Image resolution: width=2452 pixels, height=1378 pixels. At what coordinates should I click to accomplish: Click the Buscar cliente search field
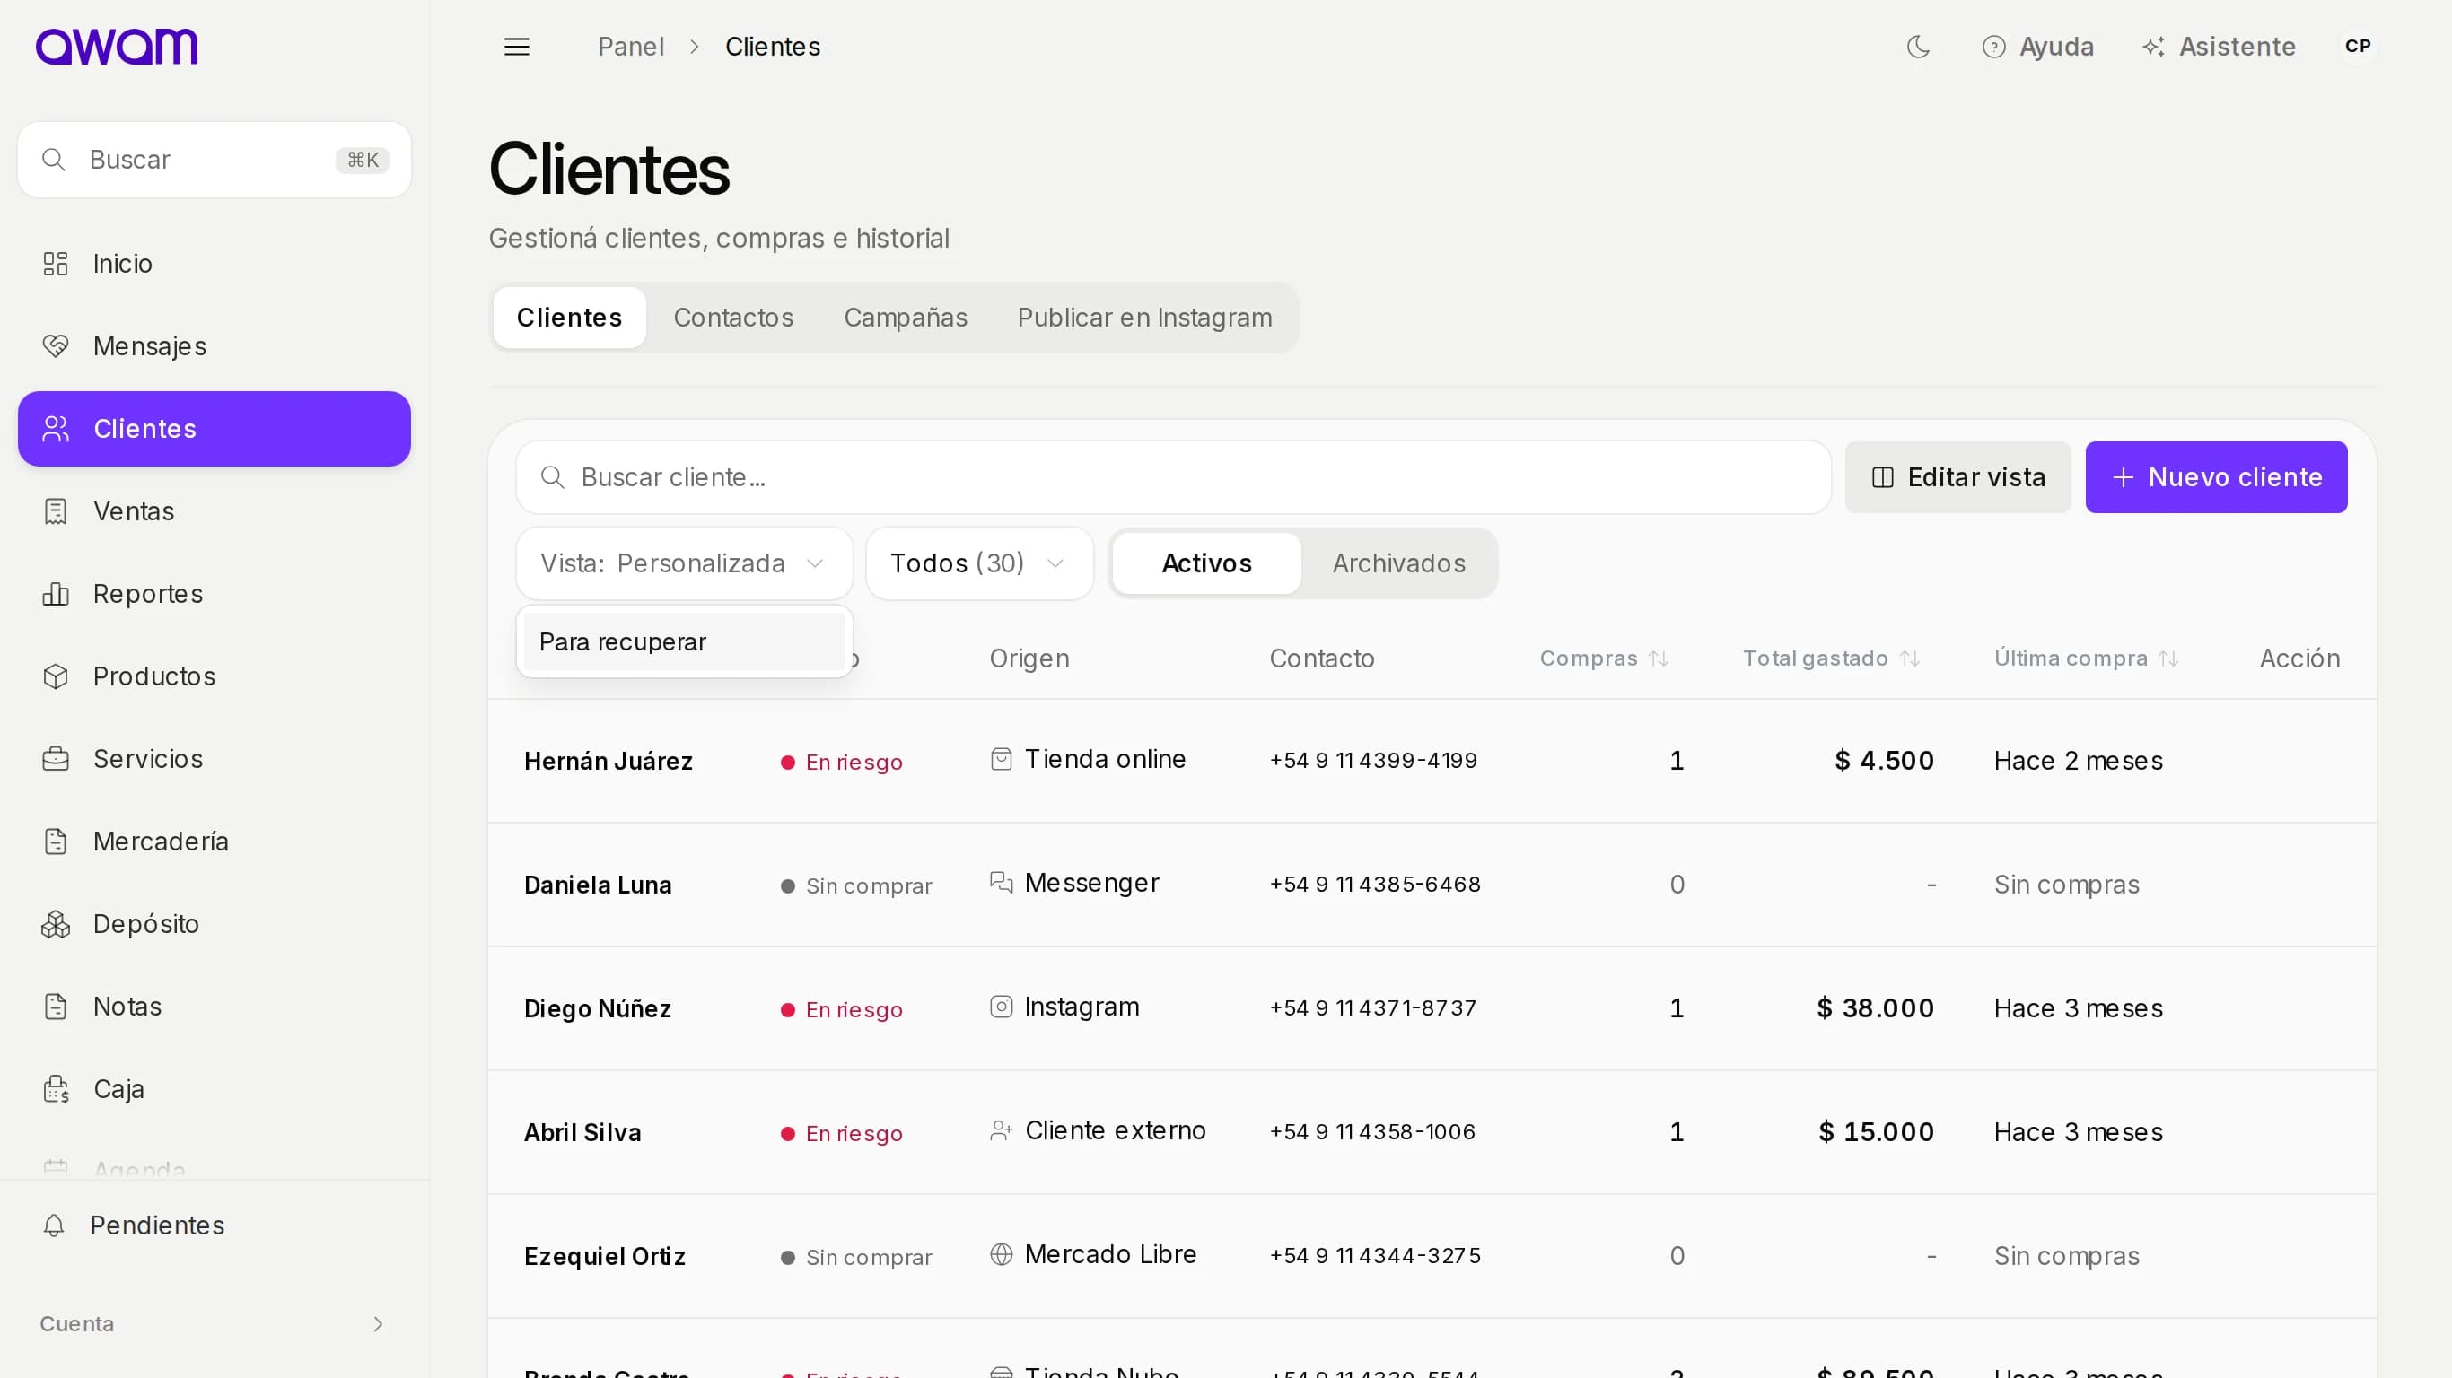1173,478
